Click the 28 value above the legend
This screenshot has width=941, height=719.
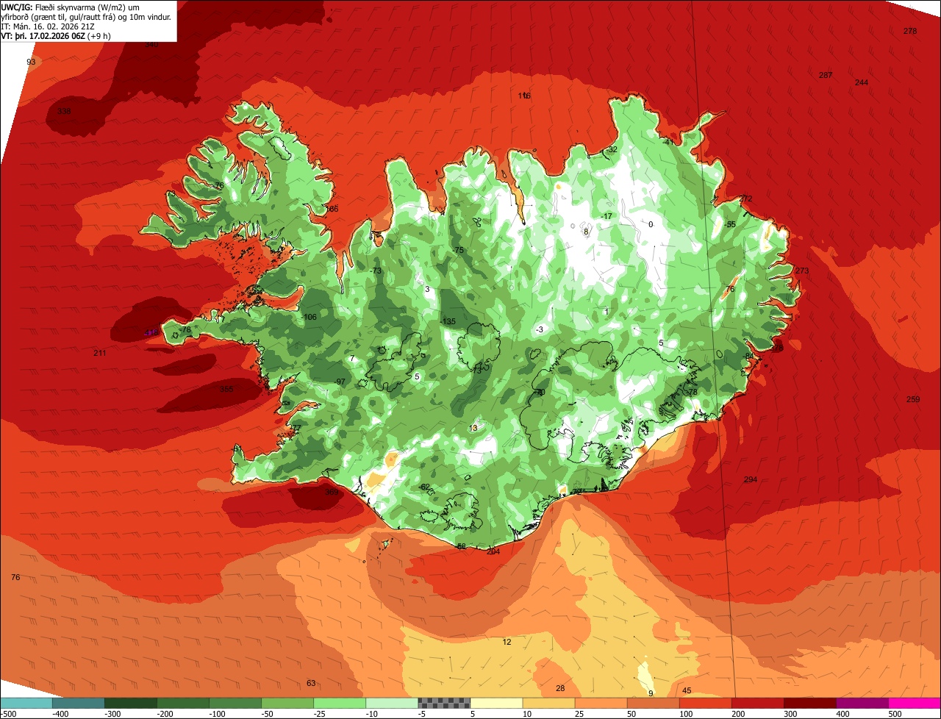coord(560,688)
